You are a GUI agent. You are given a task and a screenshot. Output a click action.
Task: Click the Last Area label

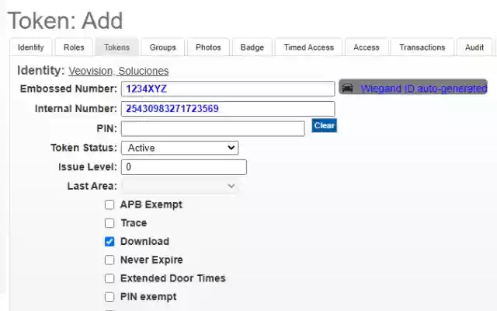tap(92, 186)
